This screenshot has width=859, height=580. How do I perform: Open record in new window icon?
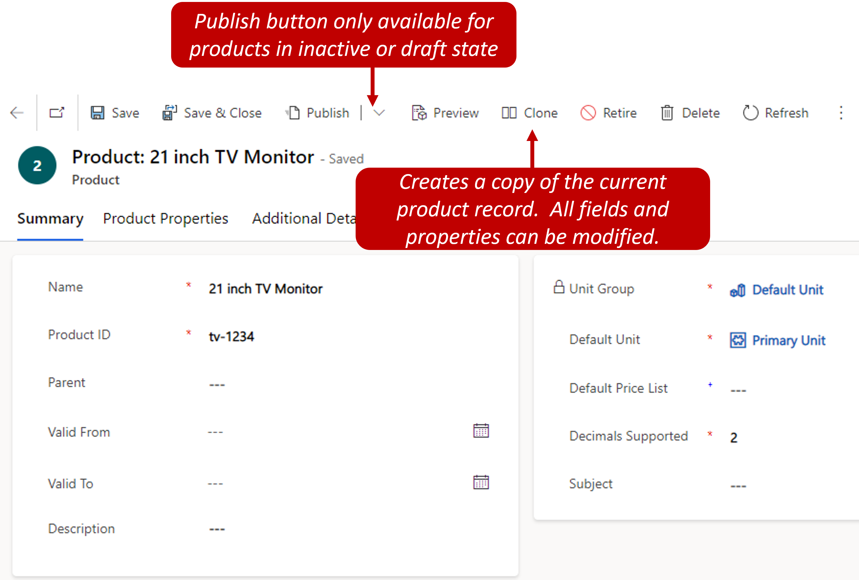57,113
